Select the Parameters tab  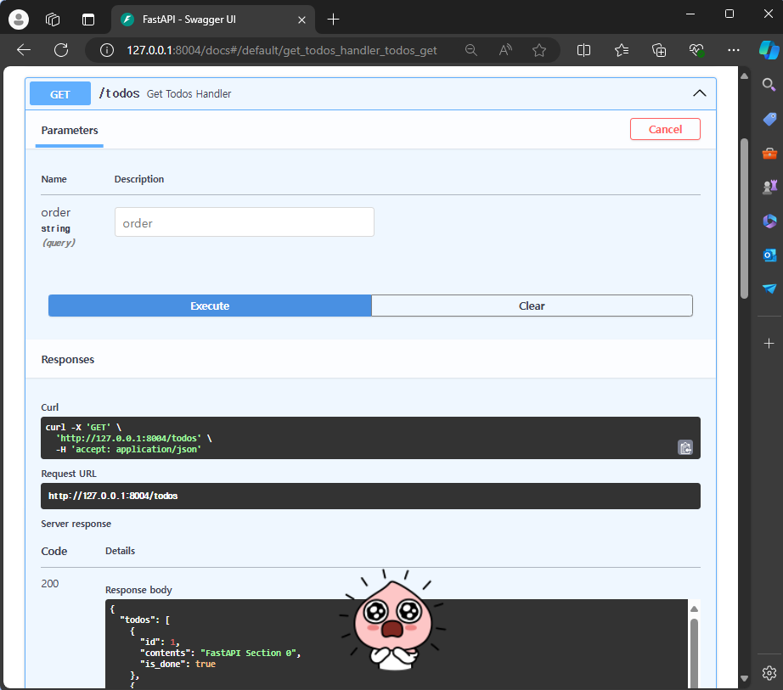tap(70, 131)
